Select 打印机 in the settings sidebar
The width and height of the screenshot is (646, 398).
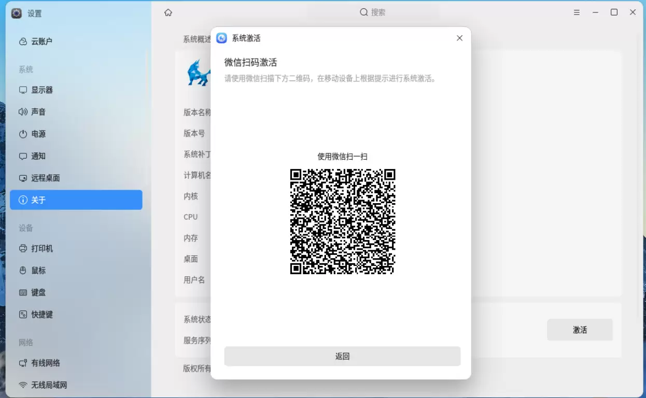click(76, 249)
